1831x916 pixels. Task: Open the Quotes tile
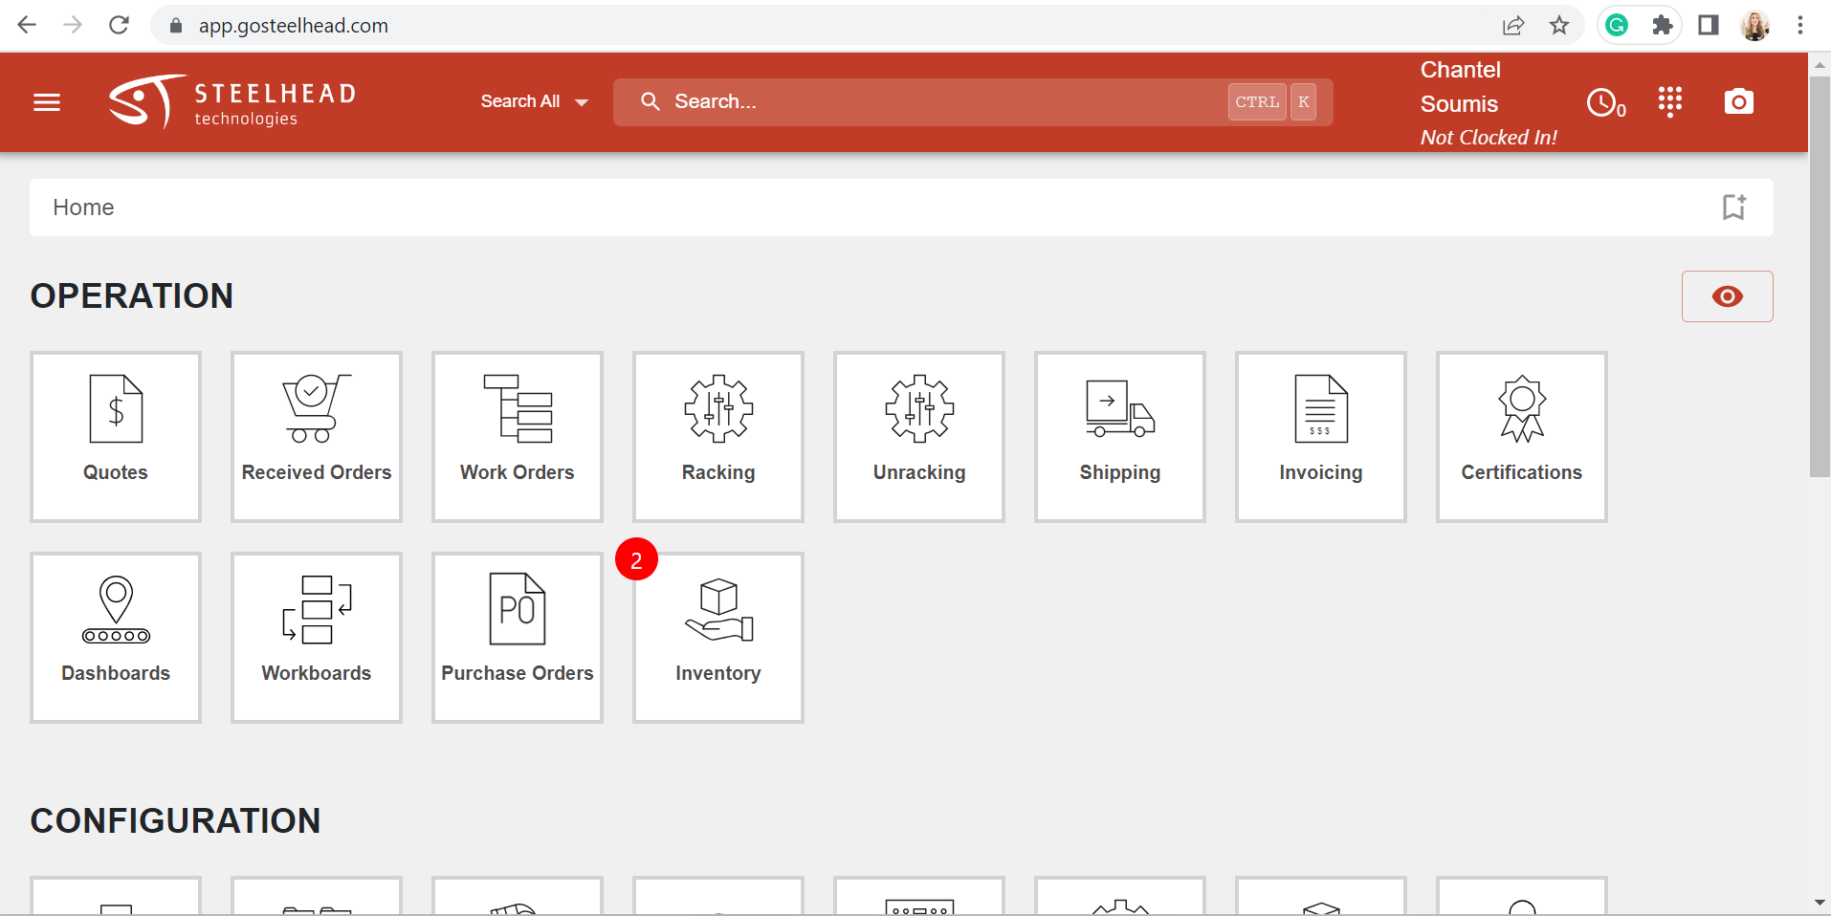coord(115,437)
